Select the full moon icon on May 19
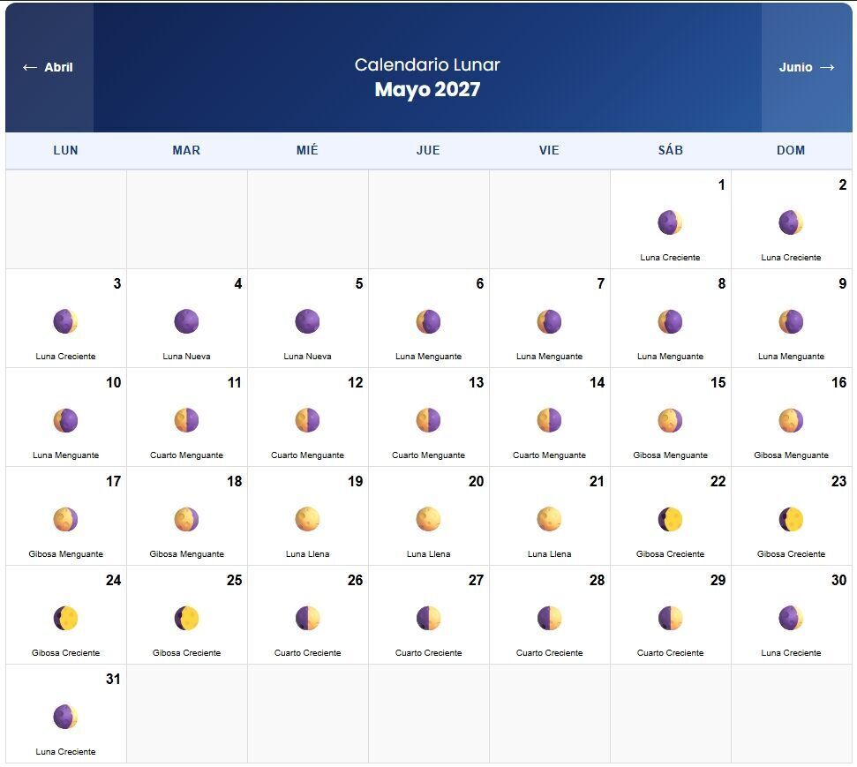857x767 pixels. click(x=307, y=519)
